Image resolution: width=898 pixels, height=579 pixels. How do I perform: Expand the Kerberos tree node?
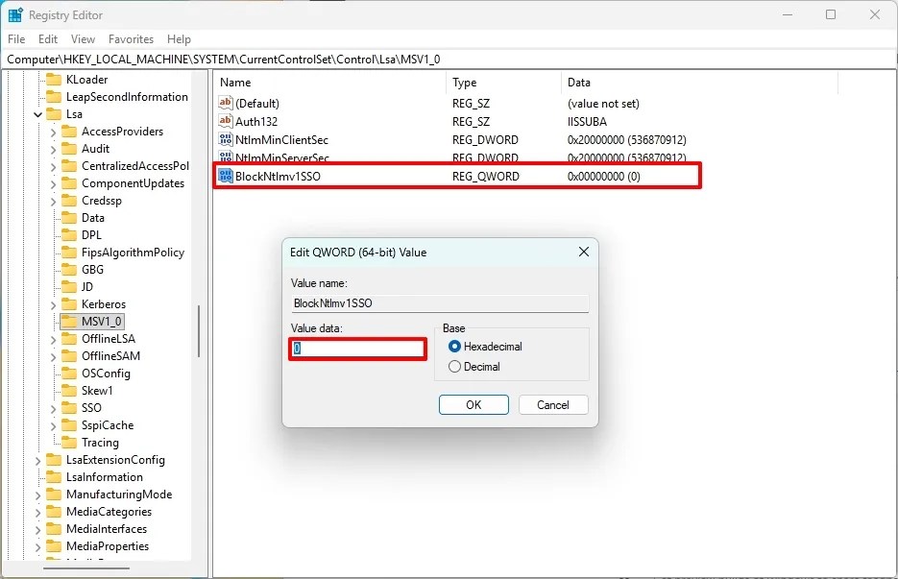pos(53,304)
